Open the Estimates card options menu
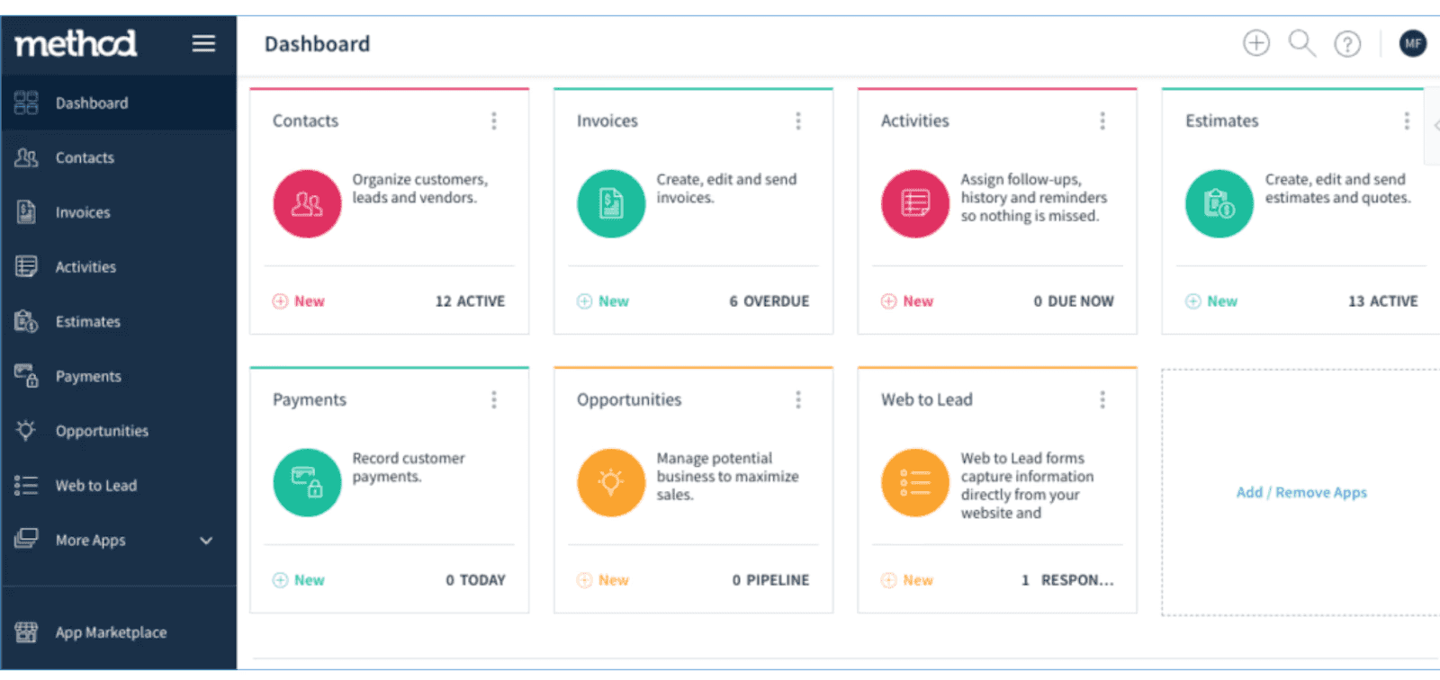Image resolution: width=1440 pixels, height=680 pixels. coord(1407,121)
